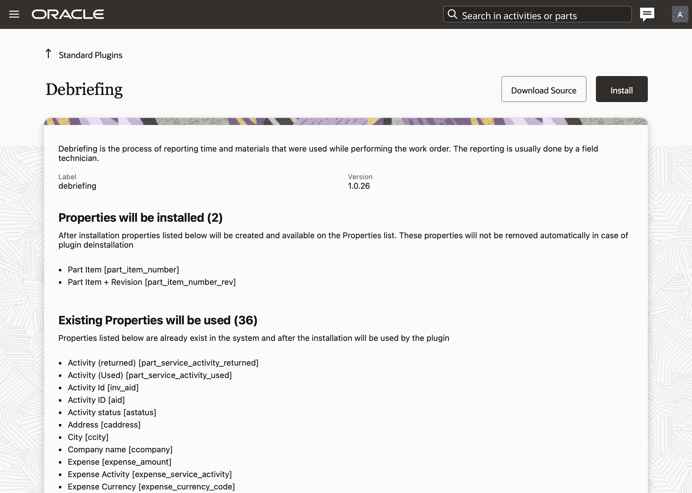Image resolution: width=692 pixels, height=493 pixels.
Task: Click the Oracle logo
Action: coord(68,14)
